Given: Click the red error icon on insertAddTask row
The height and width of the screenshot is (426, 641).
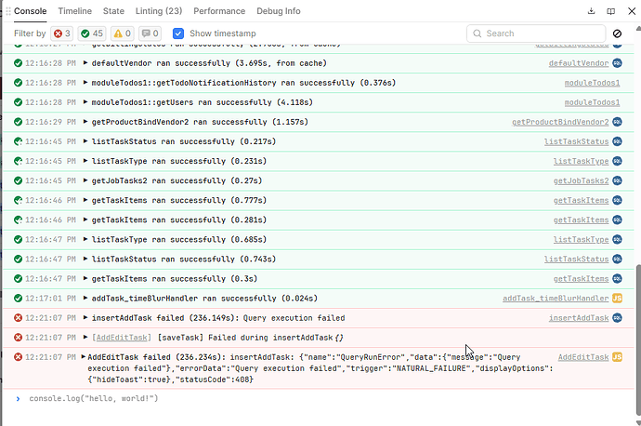Looking at the screenshot, I should tap(18, 318).
